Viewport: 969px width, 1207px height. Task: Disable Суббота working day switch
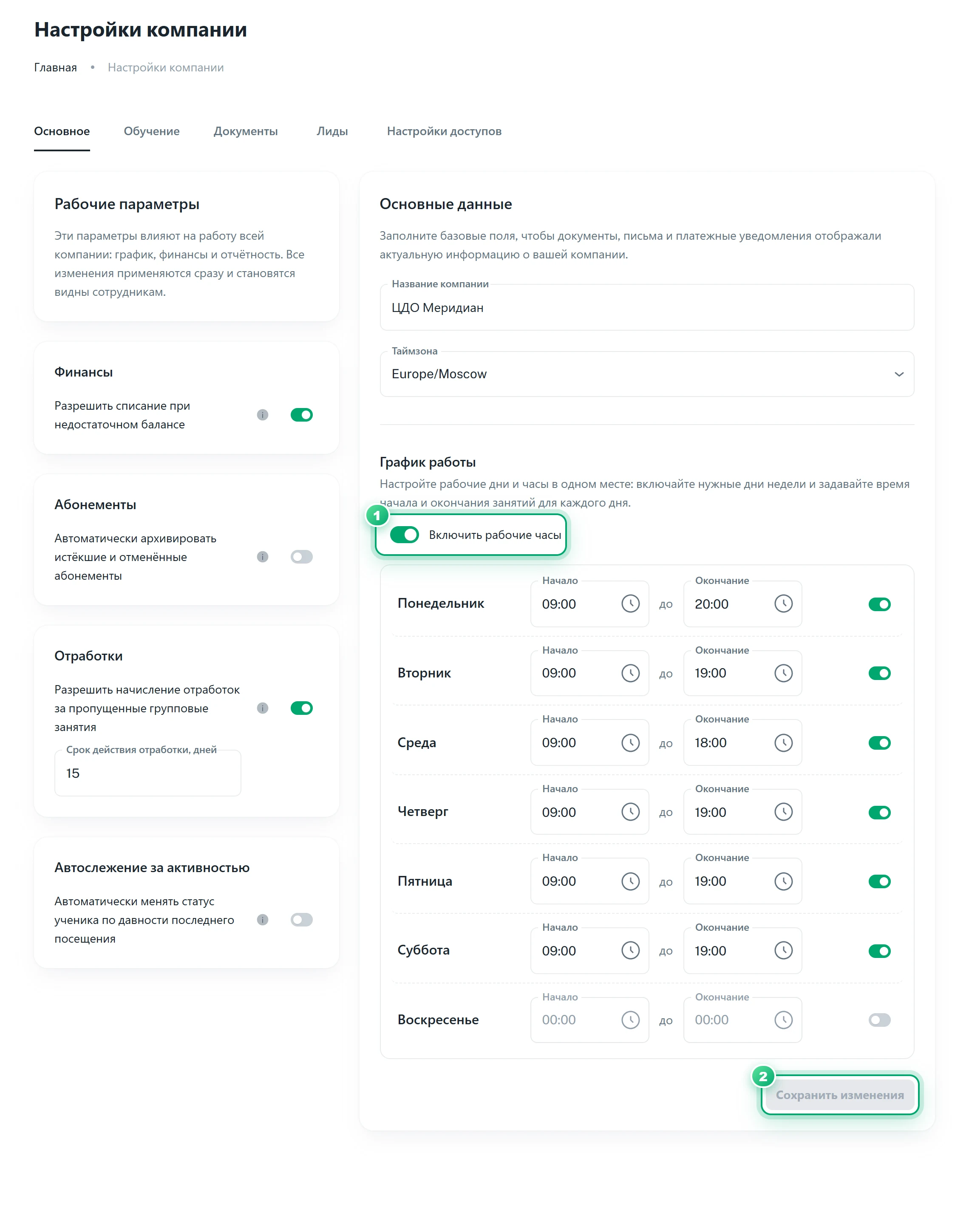[879, 951]
